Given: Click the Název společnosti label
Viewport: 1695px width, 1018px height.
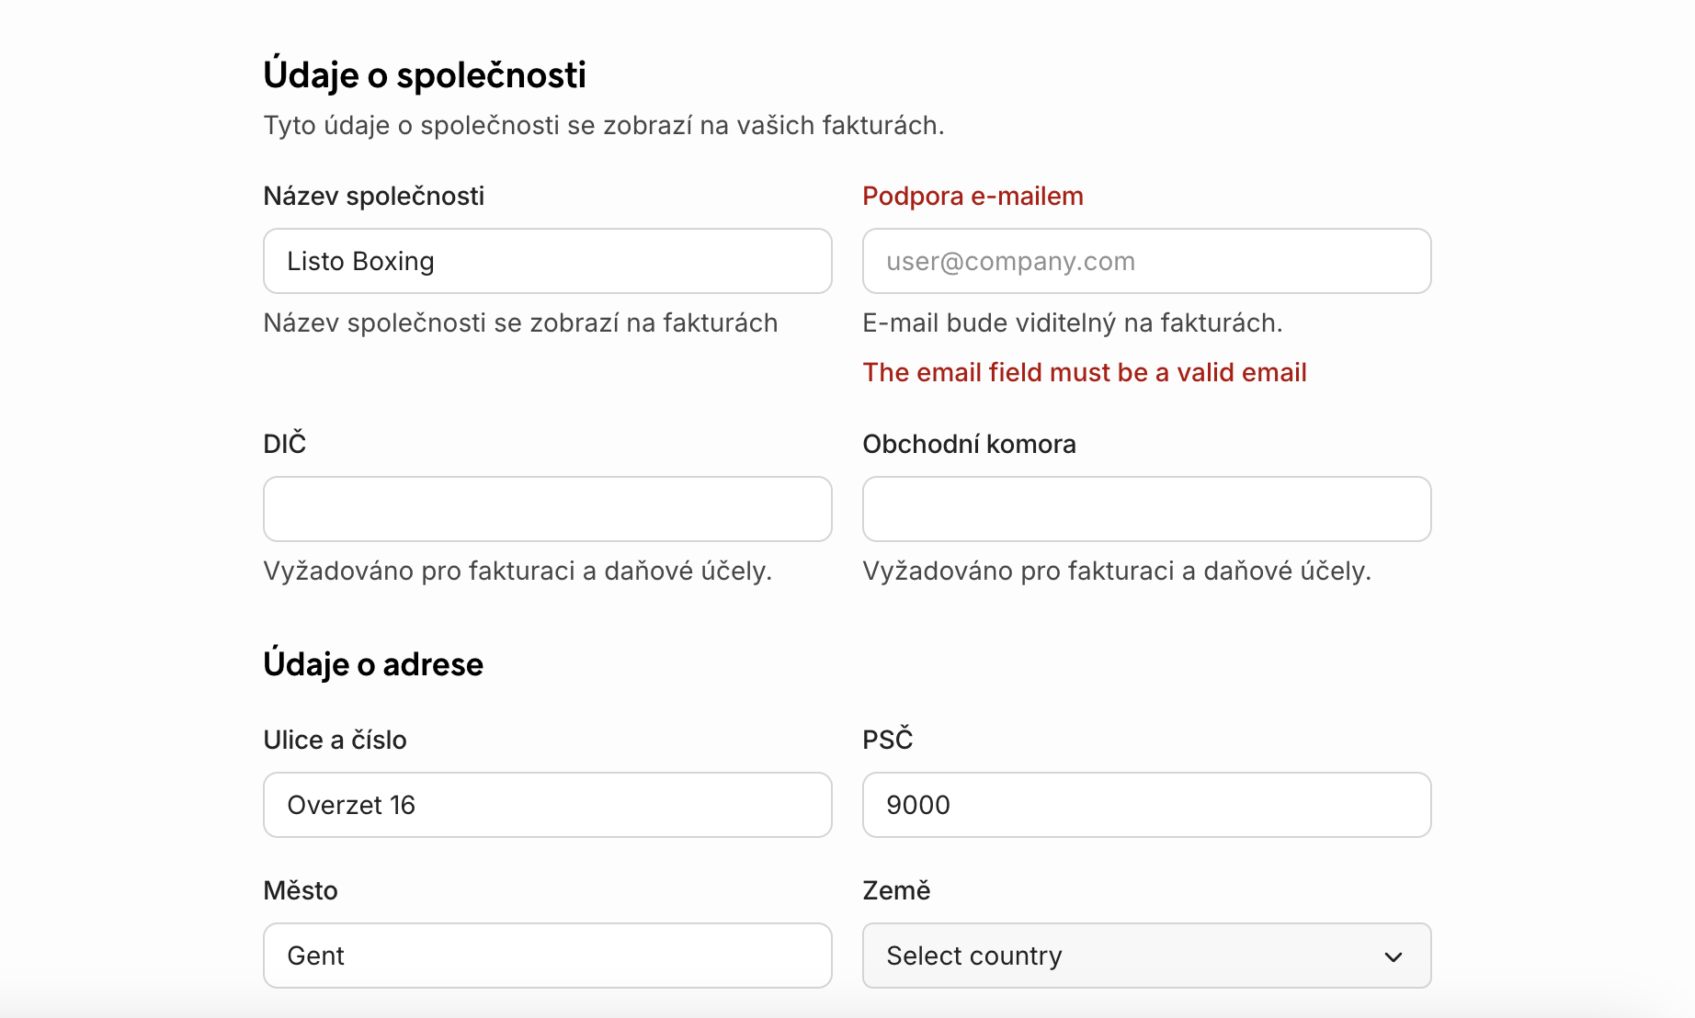Looking at the screenshot, I should 373,196.
